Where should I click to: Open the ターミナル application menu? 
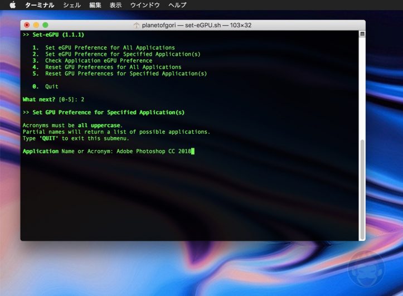(x=40, y=5)
